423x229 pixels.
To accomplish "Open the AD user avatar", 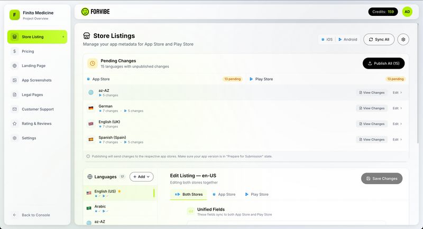I will coord(407,12).
